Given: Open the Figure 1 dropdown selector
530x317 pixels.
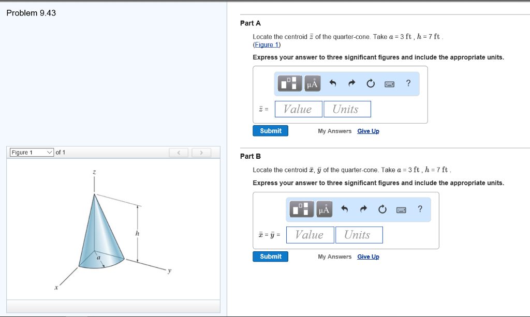Looking at the screenshot, I should pyautogui.click(x=31, y=152).
